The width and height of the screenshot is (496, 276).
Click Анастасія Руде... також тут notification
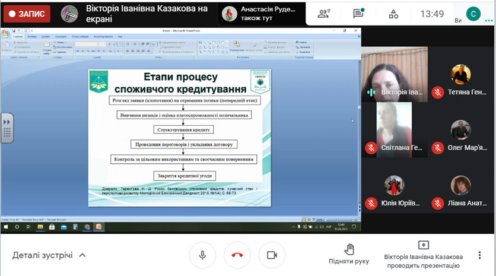261,14
